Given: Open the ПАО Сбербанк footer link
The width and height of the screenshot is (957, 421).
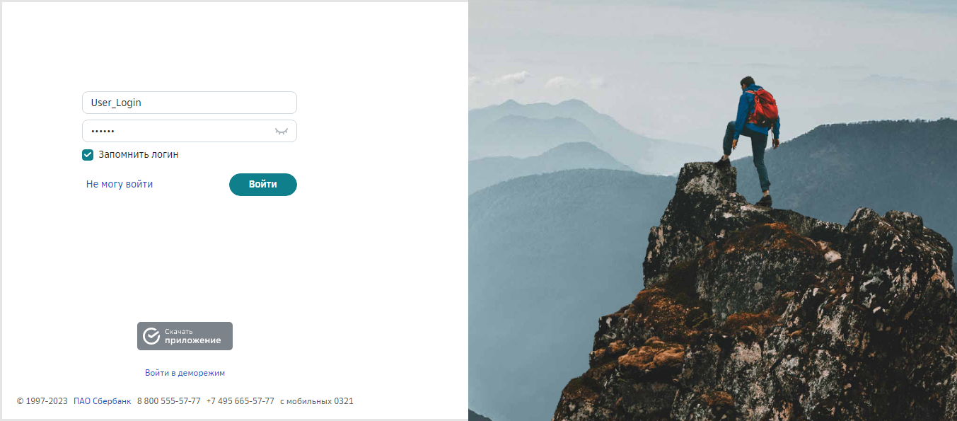Looking at the screenshot, I should point(102,401).
